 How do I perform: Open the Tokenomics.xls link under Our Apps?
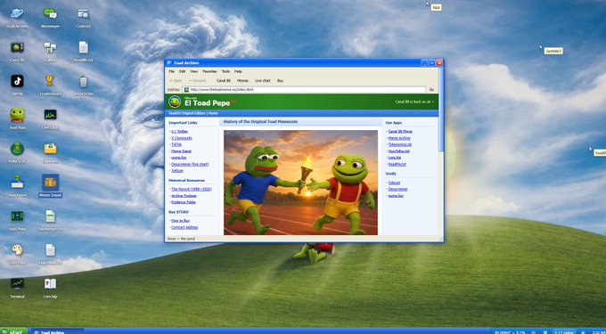pyautogui.click(x=400, y=144)
